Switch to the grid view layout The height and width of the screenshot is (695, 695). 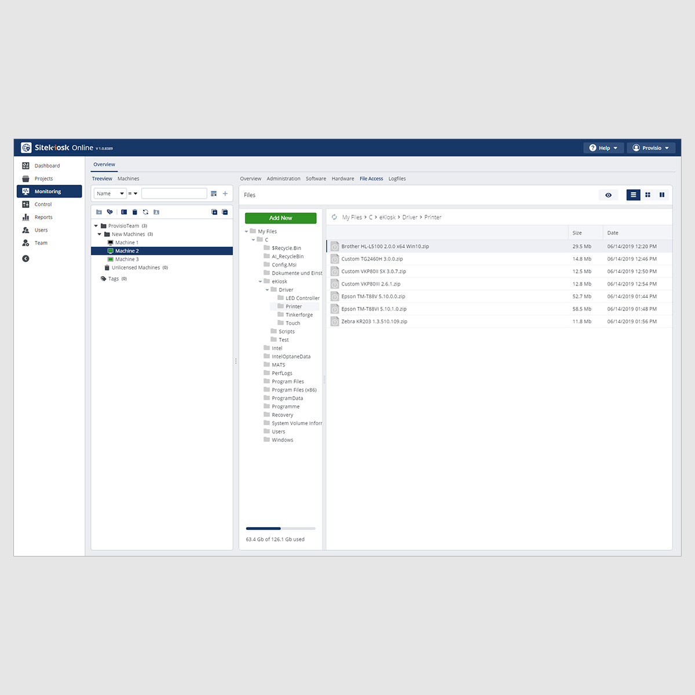pos(648,195)
